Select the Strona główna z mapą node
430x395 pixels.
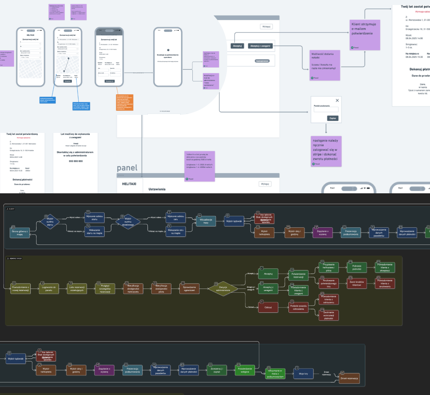[20, 233]
